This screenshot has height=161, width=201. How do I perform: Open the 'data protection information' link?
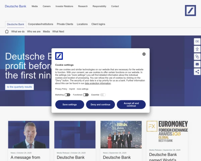tap(97, 83)
